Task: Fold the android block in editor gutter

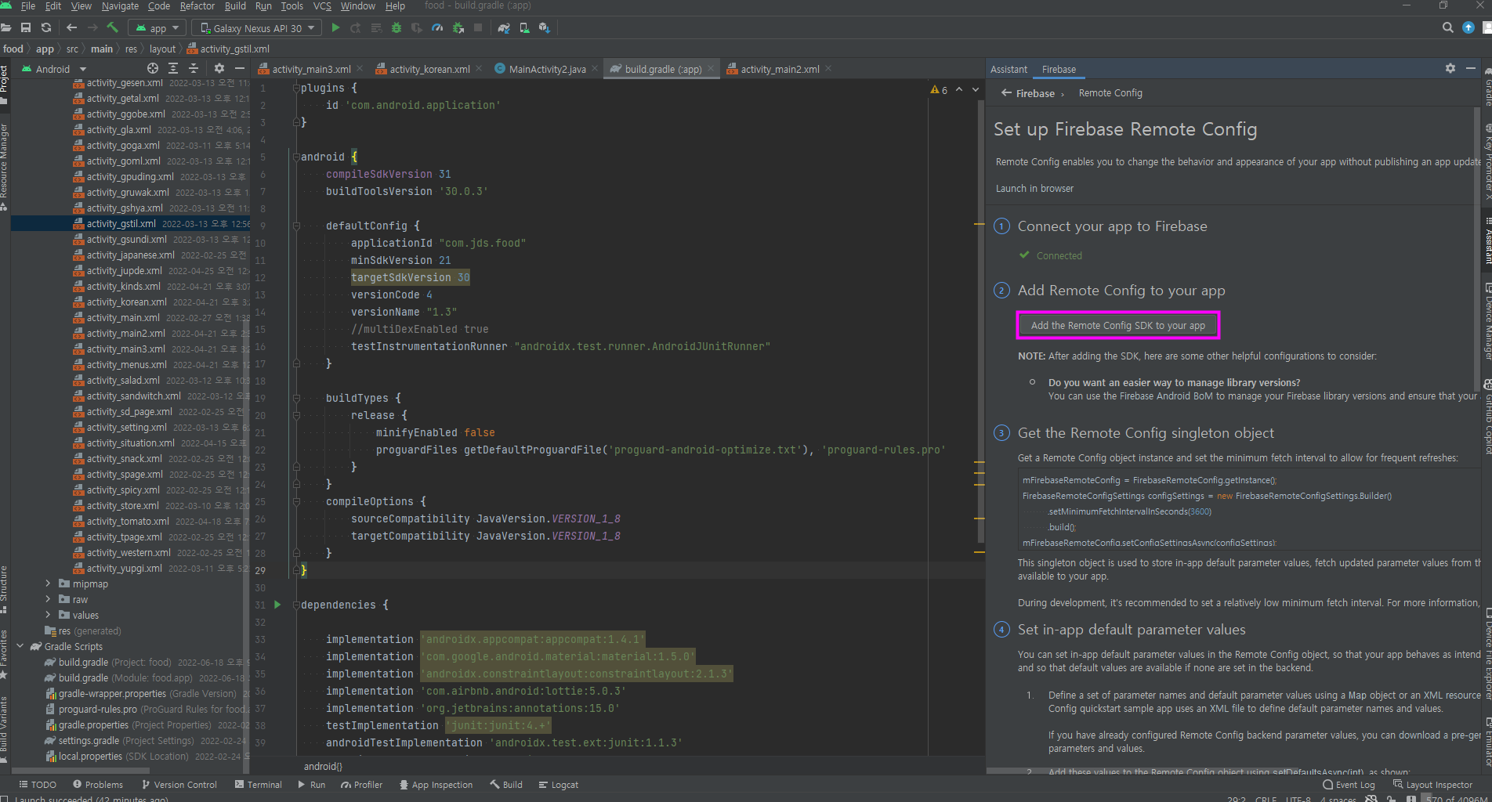Action: [x=296, y=157]
